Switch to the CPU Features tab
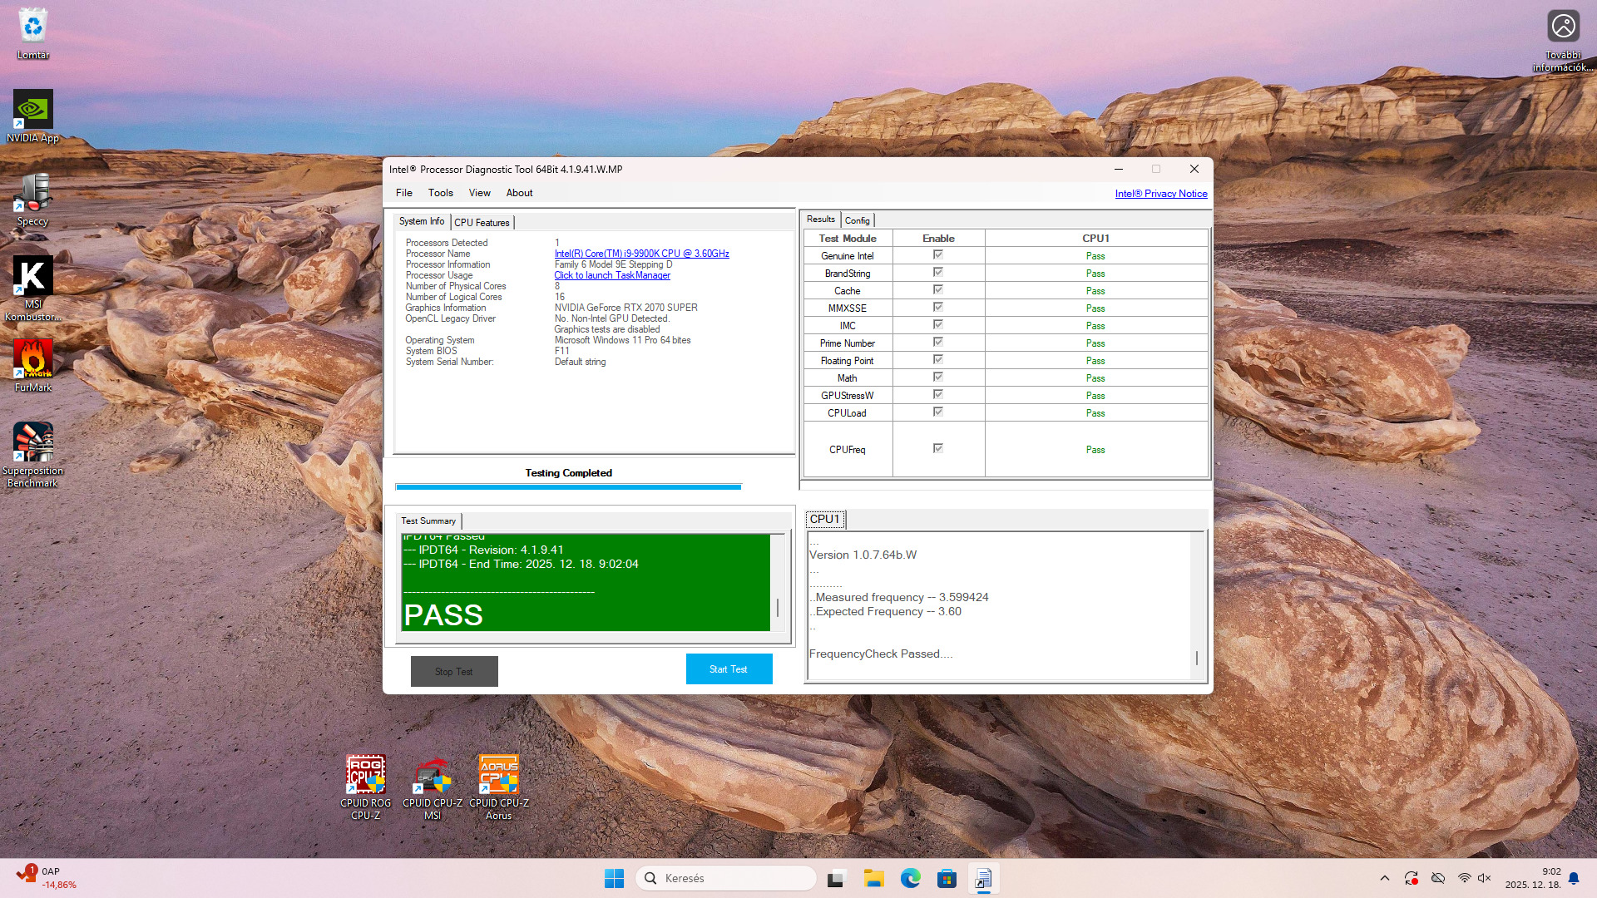1597x898 pixels. [482, 222]
